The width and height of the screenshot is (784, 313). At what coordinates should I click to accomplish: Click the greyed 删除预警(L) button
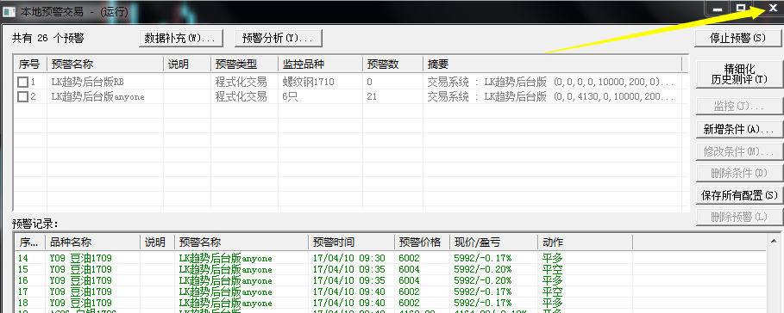pyautogui.click(x=739, y=217)
